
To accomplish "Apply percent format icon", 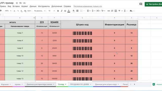I will (18, 11).
